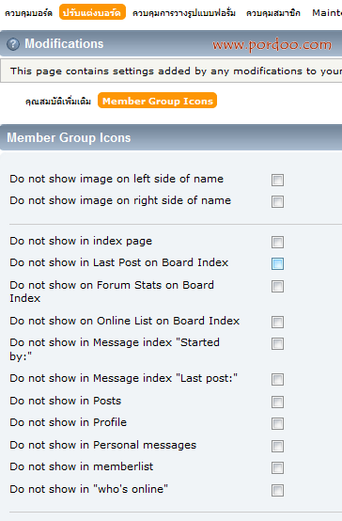
Task: Enable 'Do not show in memberlist' option
Action: point(277,467)
